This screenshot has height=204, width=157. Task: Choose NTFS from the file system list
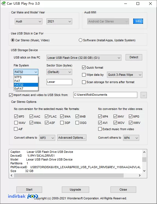point(26,77)
